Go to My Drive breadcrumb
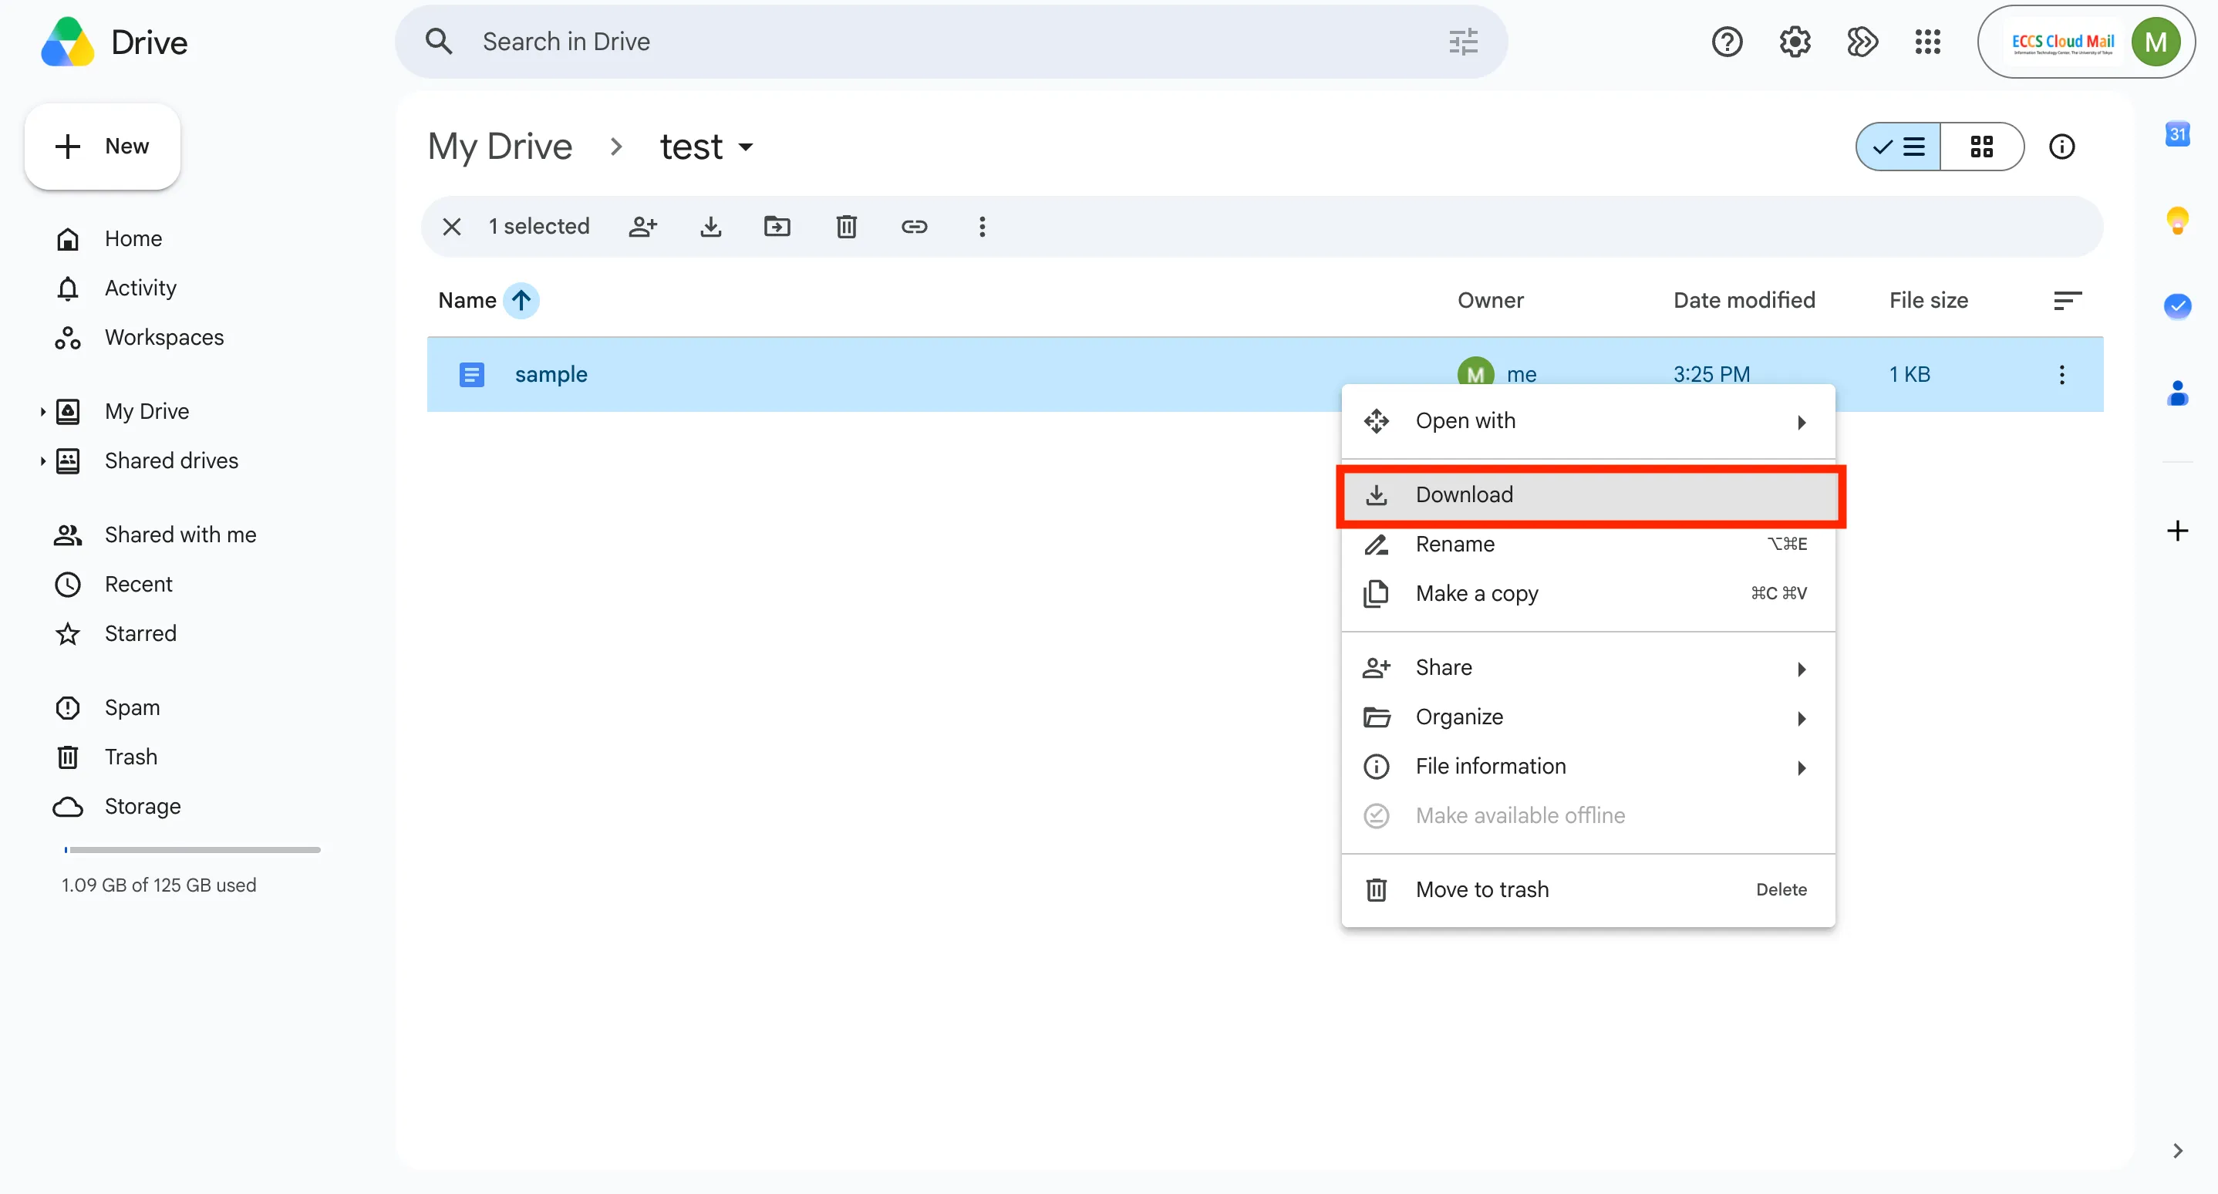Viewport: 2218px width, 1194px height. coord(501,147)
